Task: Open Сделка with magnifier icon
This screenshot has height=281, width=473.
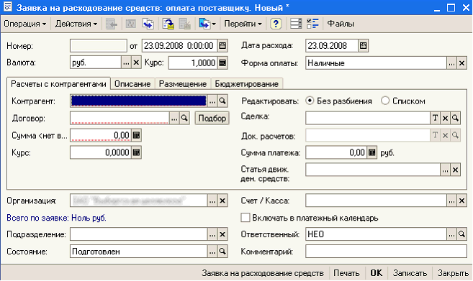Action: tap(455, 118)
